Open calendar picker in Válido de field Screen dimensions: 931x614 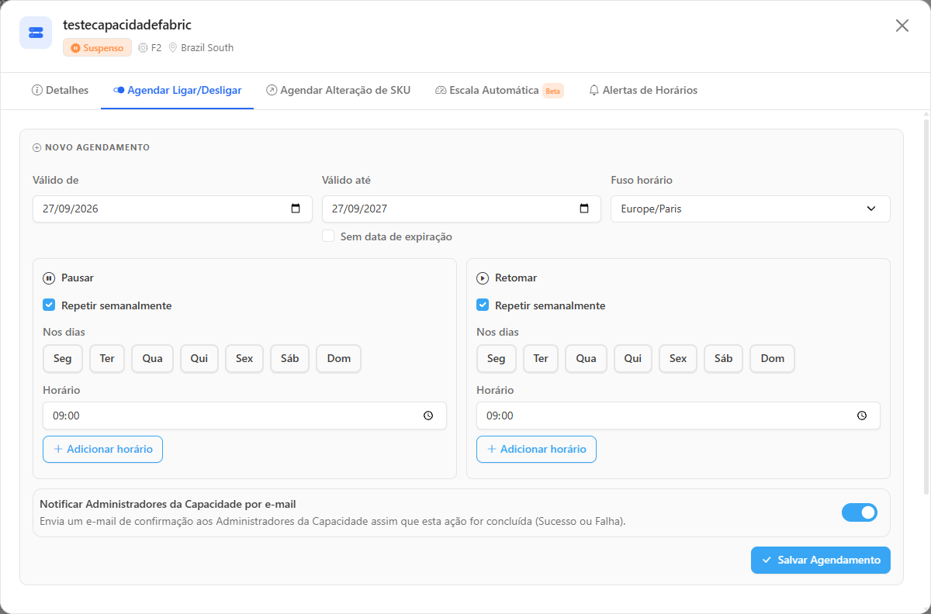coord(296,209)
